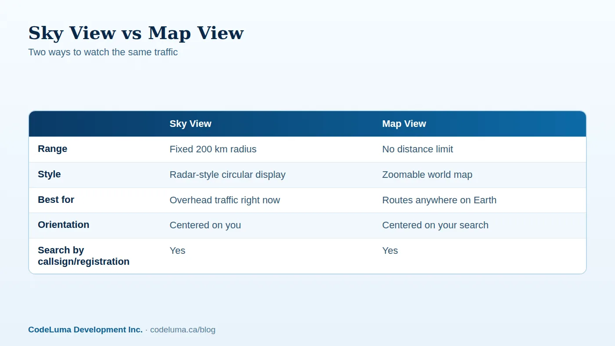
Task: Click 'Yes' under the Map View column
Action: click(x=390, y=251)
